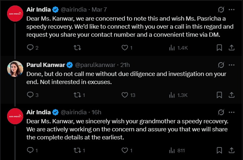Like Parul Kanwar's tweet with 13 likes
The height and width of the screenshot is (160, 243).
click(125, 95)
